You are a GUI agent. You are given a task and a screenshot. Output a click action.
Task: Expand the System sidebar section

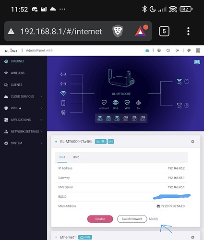coord(24,143)
